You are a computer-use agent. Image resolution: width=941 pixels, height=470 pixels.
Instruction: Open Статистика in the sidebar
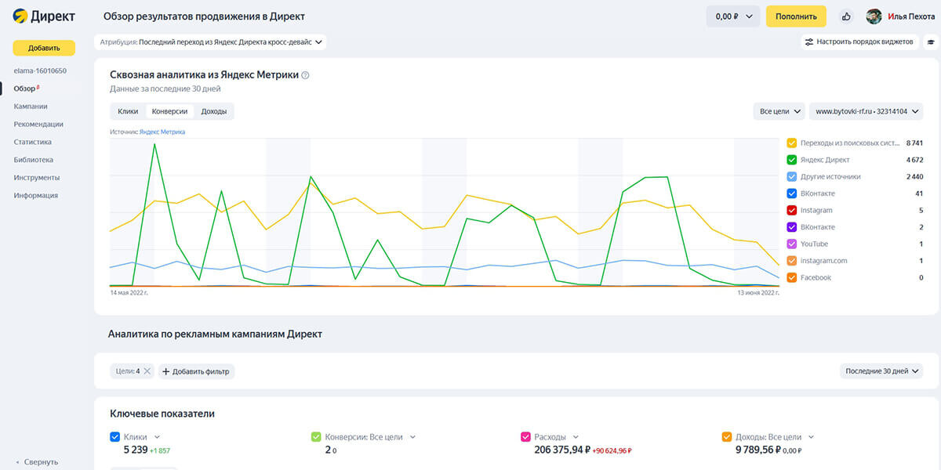click(x=33, y=143)
